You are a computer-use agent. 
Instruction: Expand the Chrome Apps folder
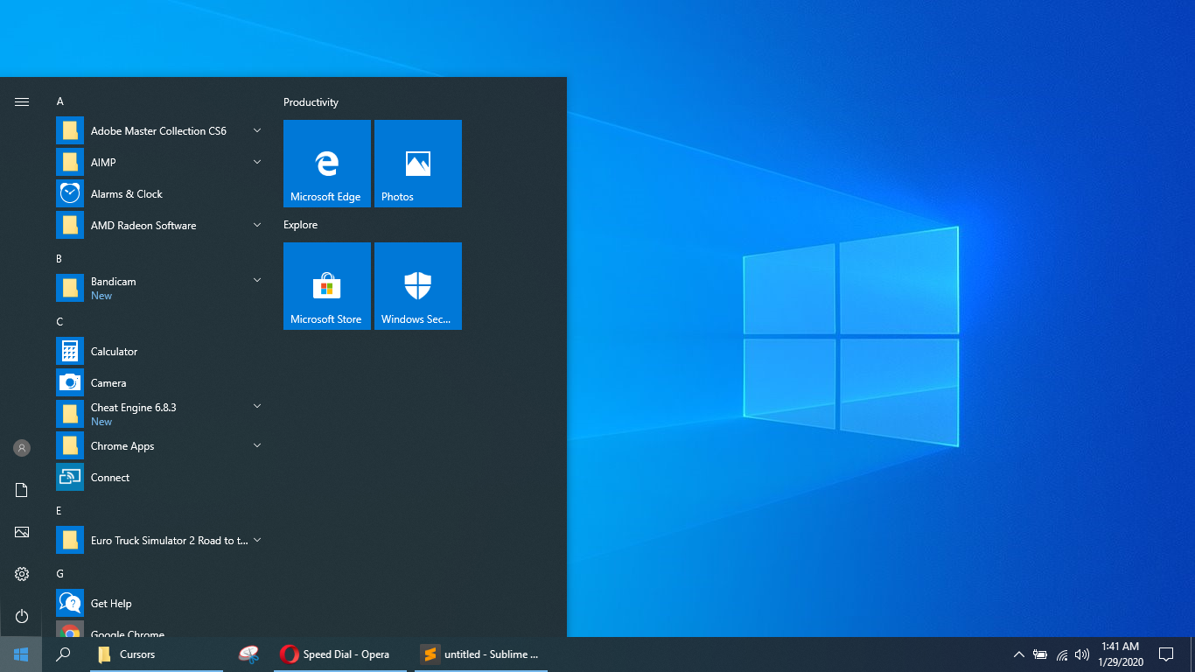coord(257,445)
